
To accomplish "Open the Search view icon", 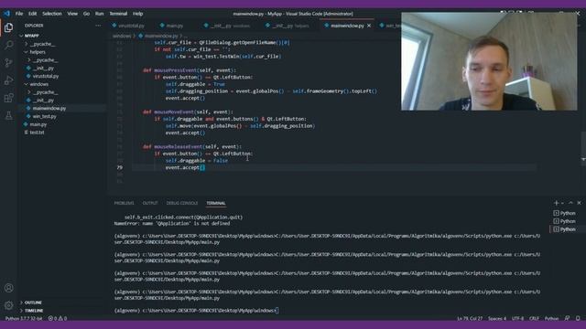I will click(x=8, y=45).
